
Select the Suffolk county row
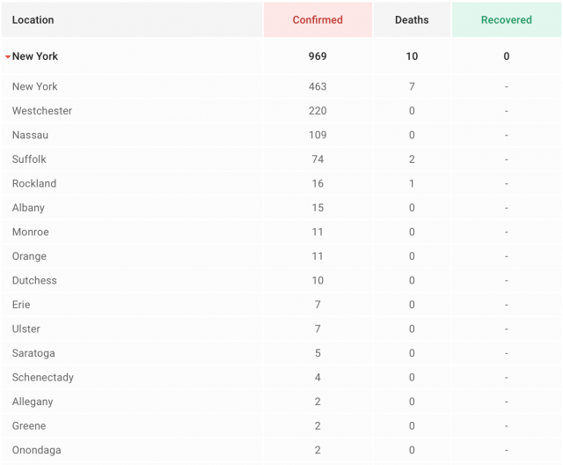point(29,159)
